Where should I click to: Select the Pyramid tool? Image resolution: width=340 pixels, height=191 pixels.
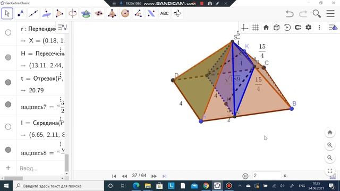[x=112, y=13]
